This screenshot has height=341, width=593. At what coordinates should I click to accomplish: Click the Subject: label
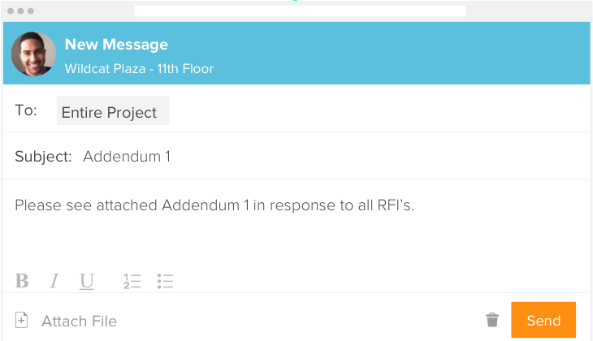click(43, 157)
